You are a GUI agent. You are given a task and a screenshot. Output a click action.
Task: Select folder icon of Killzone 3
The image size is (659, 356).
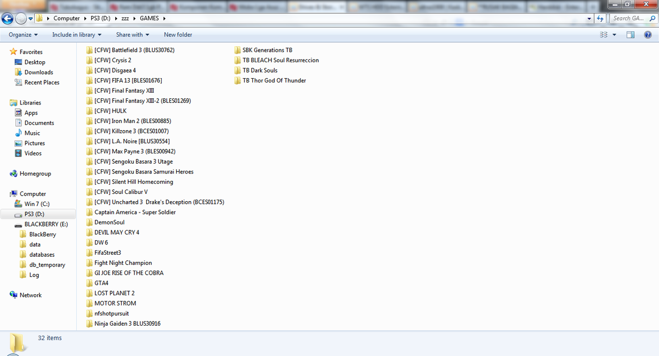(90, 131)
